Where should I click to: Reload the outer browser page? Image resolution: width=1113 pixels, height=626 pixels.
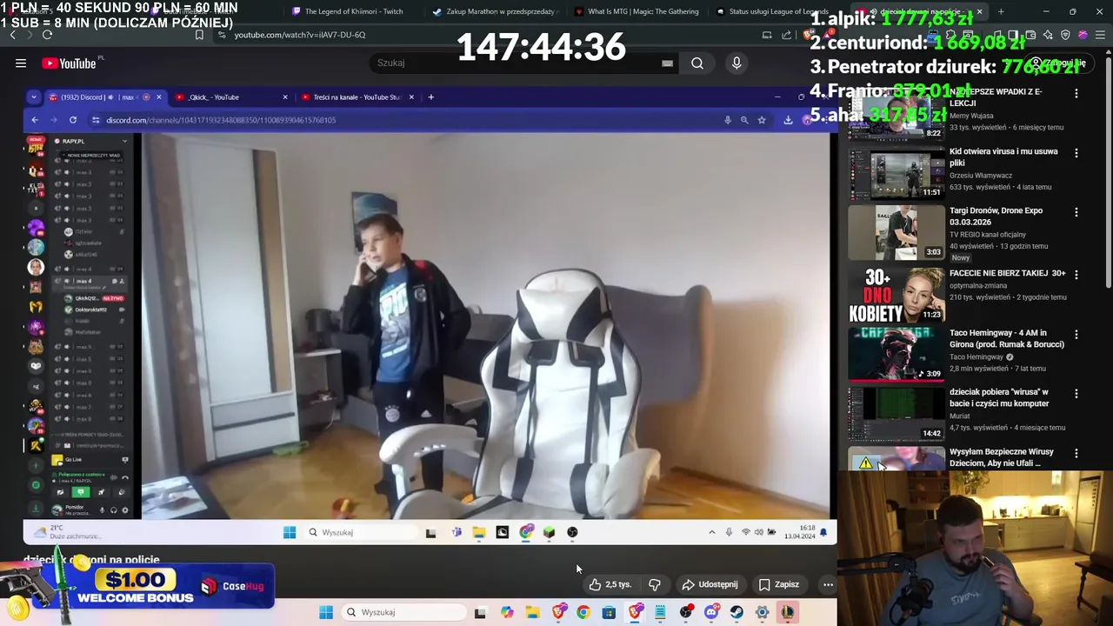coord(47,35)
